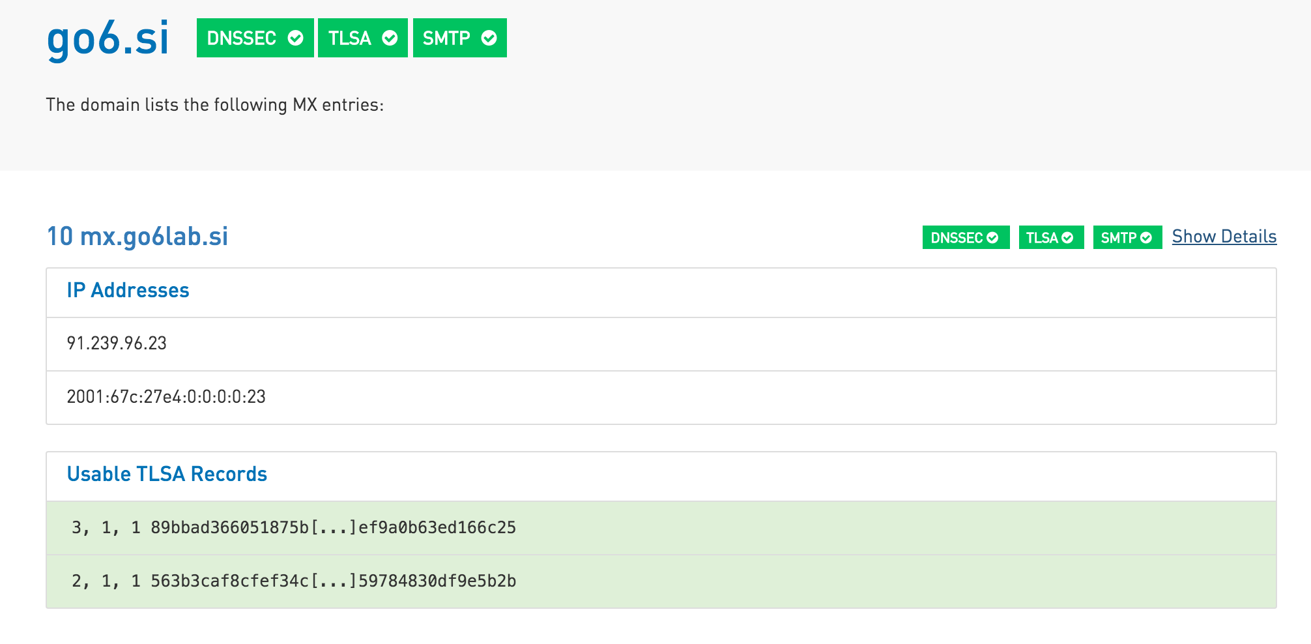Click small DNSSEC badge in mx.go6lab.si row
Screen dimensions: 1311x644
(966, 237)
